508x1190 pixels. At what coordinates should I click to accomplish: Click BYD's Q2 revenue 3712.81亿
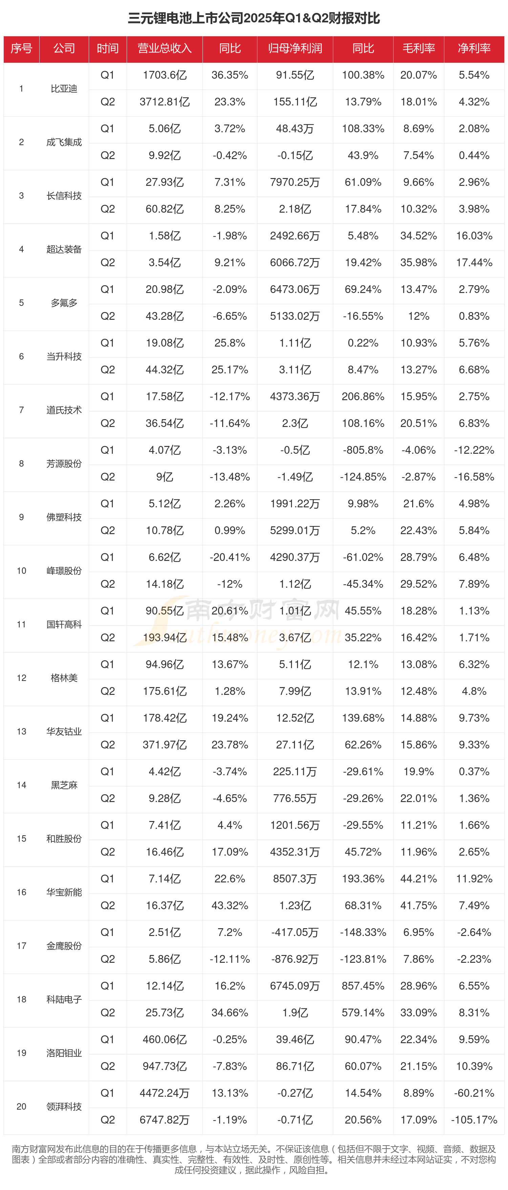pyautogui.click(x=164, y=102)
